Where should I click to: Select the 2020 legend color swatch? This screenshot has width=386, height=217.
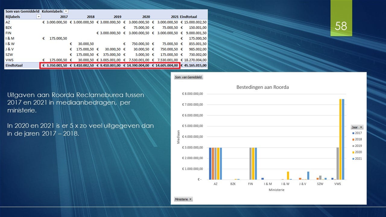pos(353,152)
